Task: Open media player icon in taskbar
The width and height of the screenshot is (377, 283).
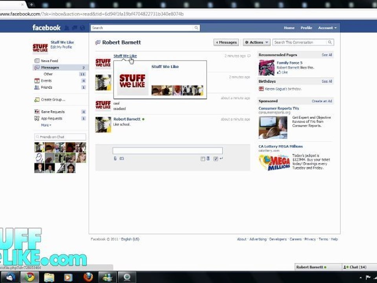Action: (68, 277)
